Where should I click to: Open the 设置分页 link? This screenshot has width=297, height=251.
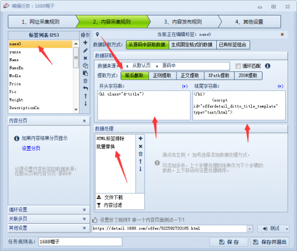click(x=31, y=148)
